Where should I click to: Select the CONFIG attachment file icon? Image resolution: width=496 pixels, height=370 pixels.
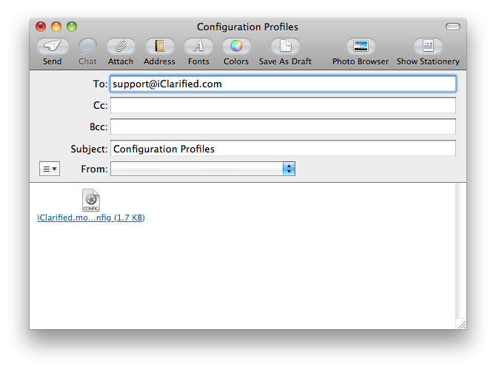click(91, 200)
